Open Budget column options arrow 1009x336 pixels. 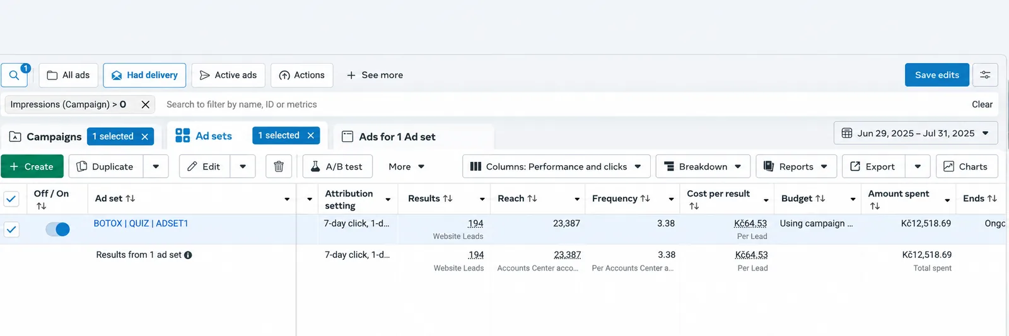coord(853,199)
